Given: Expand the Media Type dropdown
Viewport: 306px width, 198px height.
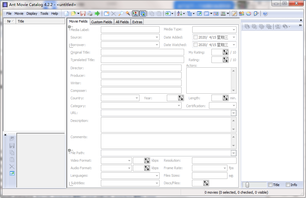Looking at the screenshot, I should 234,30.
